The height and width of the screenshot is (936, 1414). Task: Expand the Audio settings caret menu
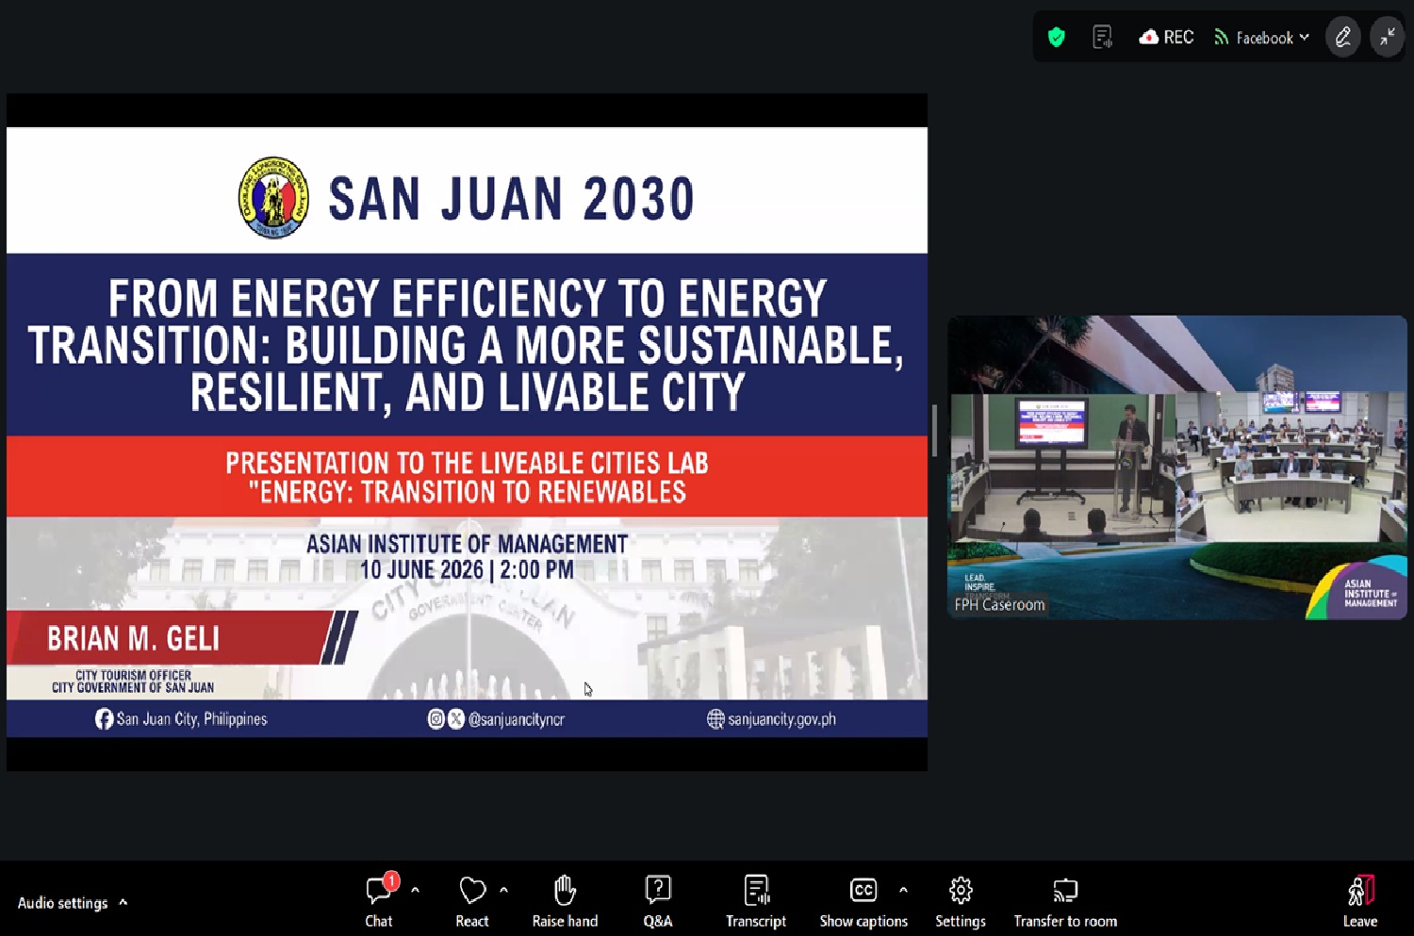point(123,902)
